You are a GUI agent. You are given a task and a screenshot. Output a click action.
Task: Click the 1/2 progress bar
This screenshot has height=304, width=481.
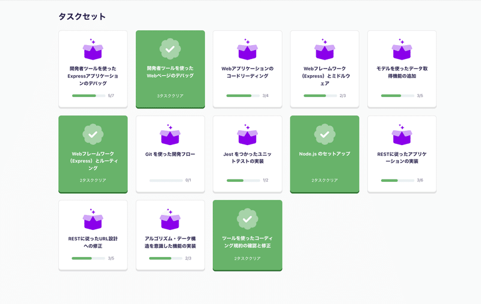click(x=244, y=181)
